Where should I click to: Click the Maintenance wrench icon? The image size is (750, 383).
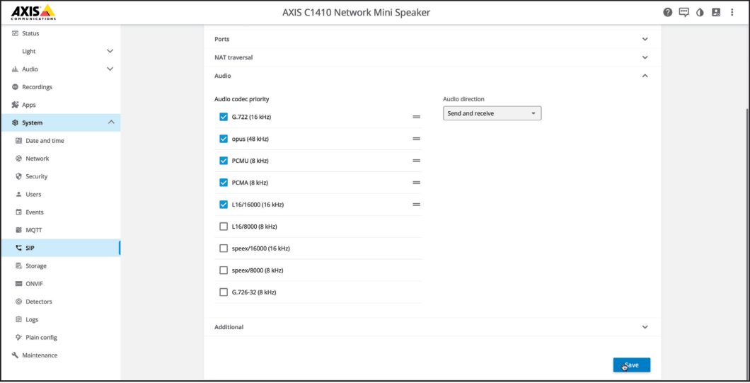point(15,355)
